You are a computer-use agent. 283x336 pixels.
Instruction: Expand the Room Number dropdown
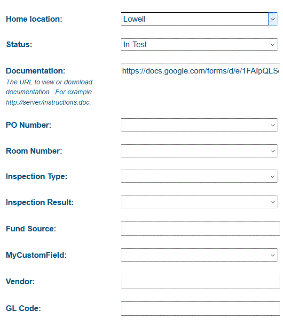[x=198, y=151]
